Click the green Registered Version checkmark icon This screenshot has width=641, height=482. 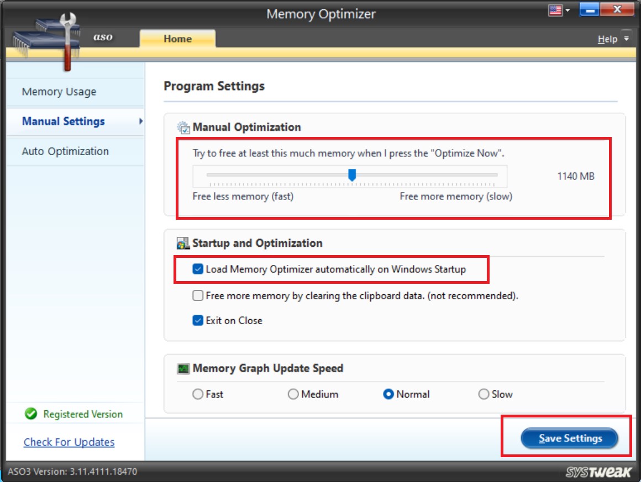point(30,414)
